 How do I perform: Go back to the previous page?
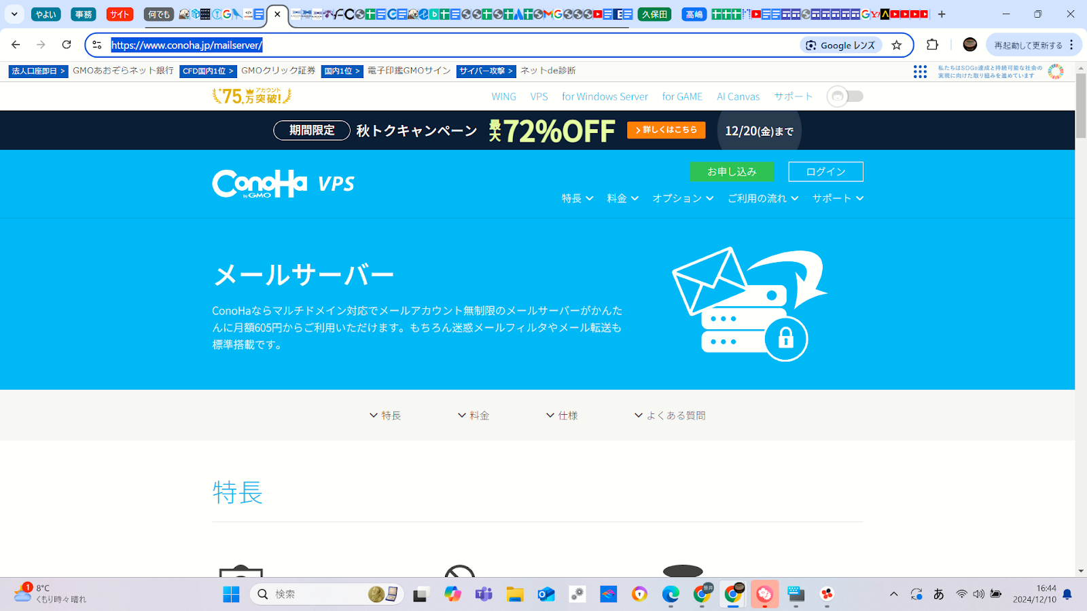click(16, 45)
